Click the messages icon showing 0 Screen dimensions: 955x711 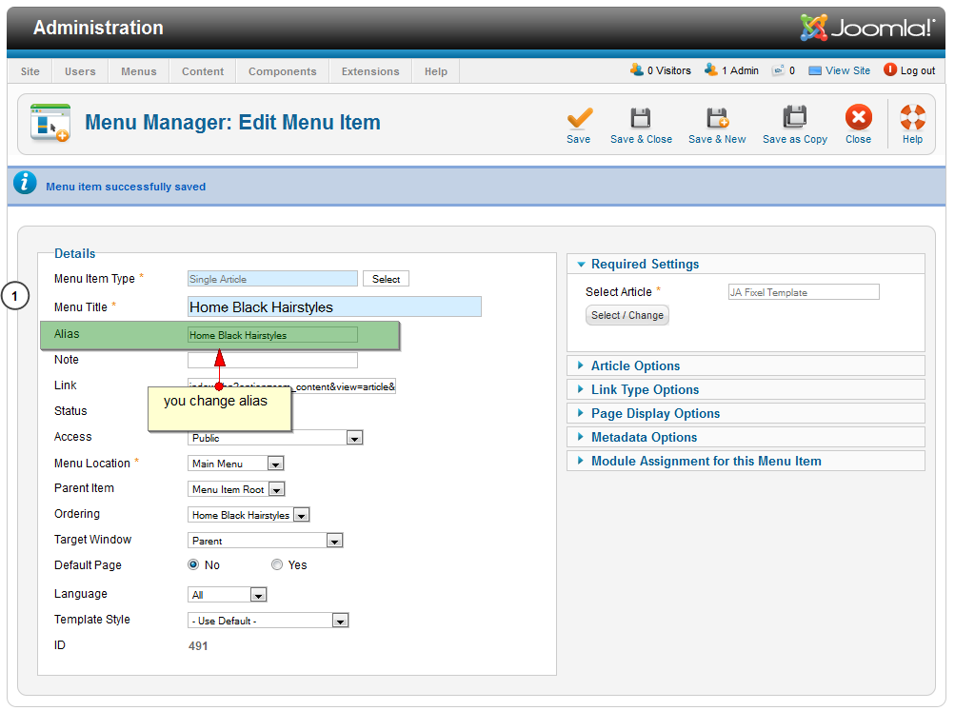click(778, 70)
